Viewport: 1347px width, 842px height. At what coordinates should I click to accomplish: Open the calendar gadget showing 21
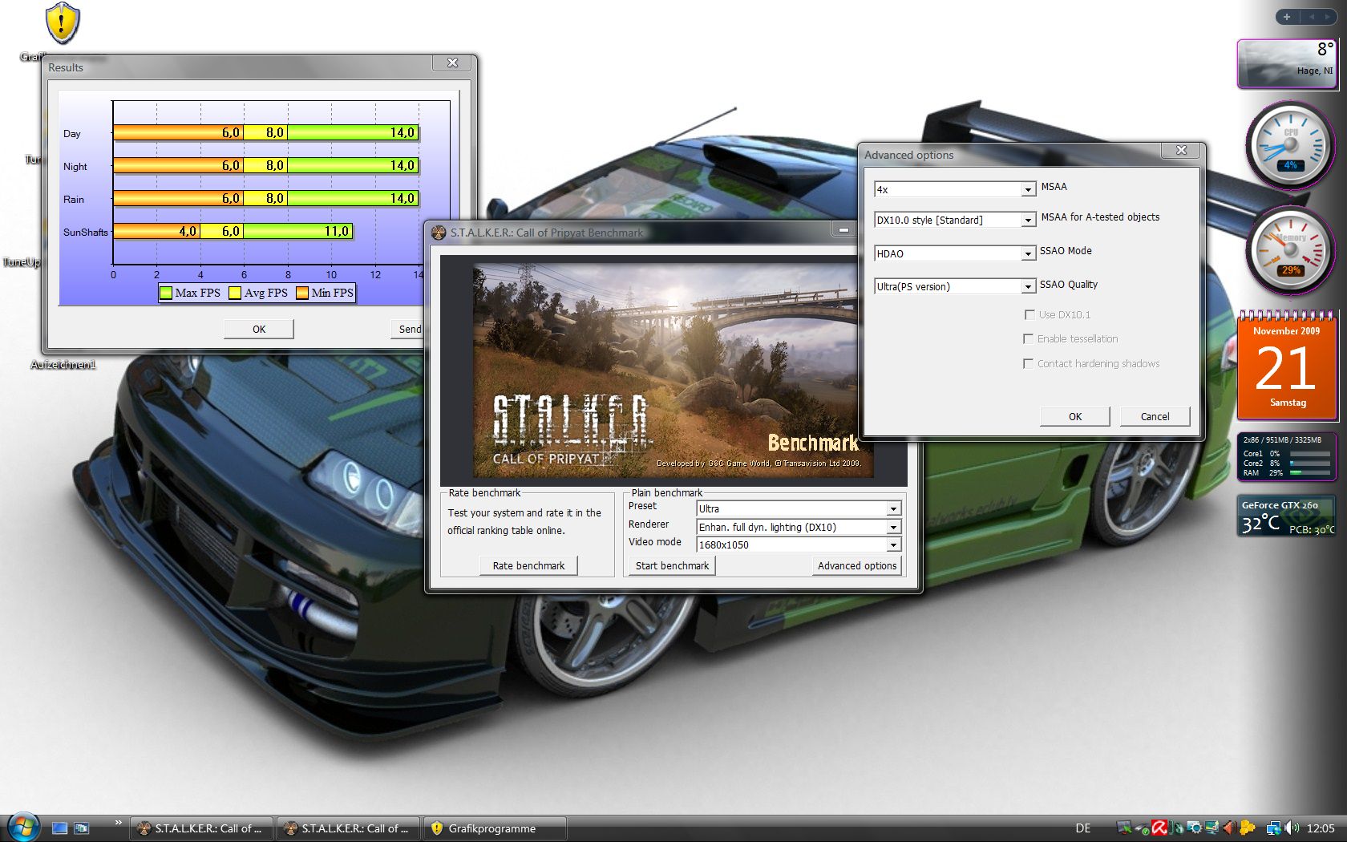pos(1287,366)
